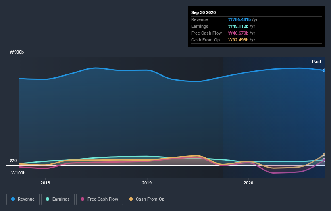The height and width of the screenshot is (211, 331).
Task: Click the ₩0 y-axis label
Action: (x=13, y=161)
